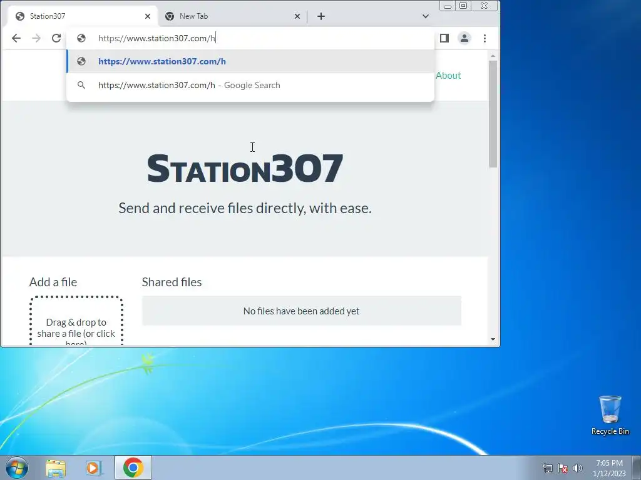This screenshot has width=641, height=480.
Task: Click the 'Send and receive files directly' tagline
Action: tap(245, 208)
